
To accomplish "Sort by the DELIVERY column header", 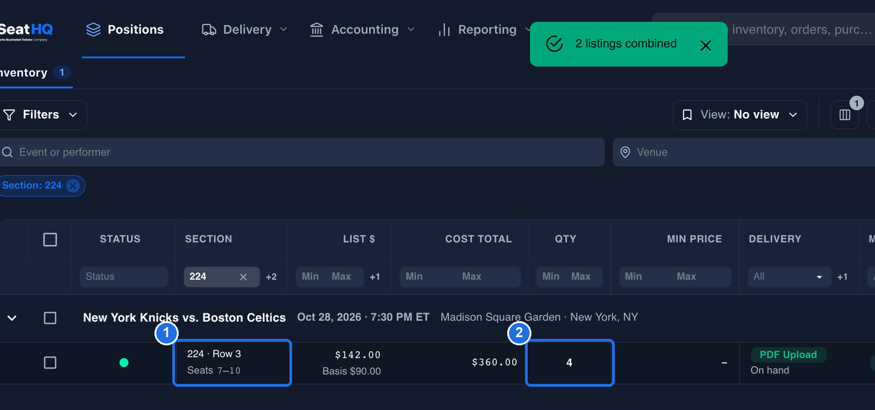I will point(775,239).
